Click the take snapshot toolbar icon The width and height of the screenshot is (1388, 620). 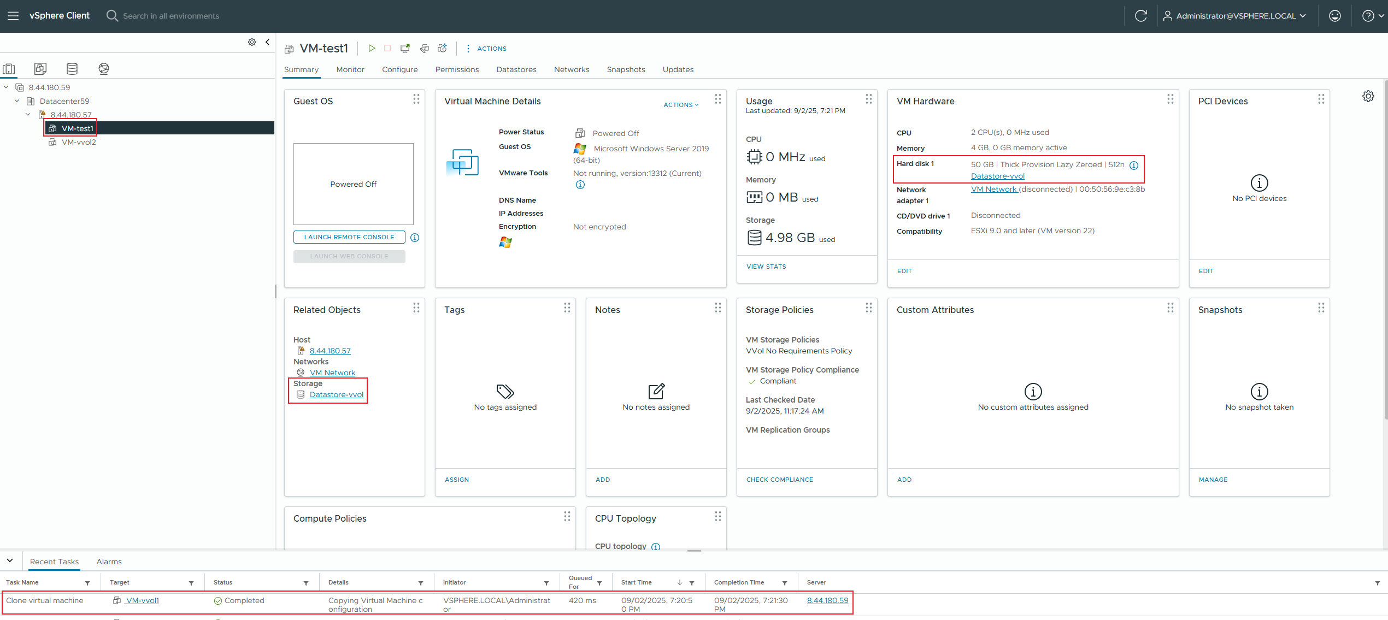click(443, 49)
